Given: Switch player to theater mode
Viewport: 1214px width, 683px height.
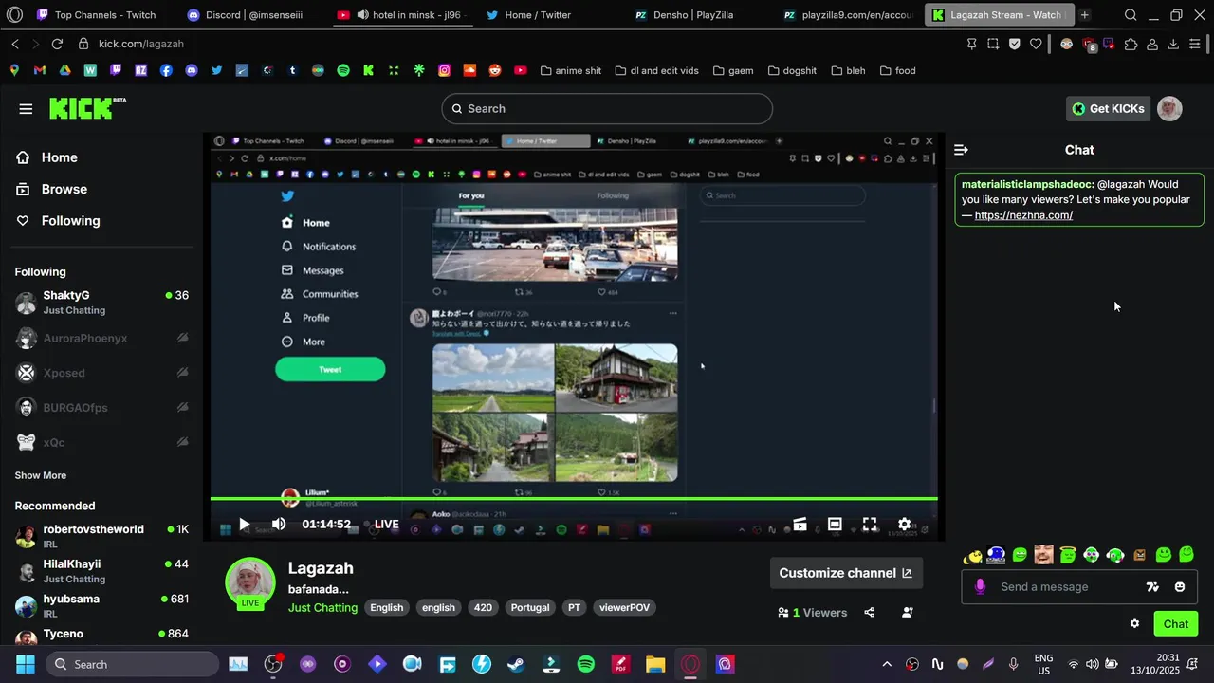Looking at the screenshot, I should click(x=835, y=524).
